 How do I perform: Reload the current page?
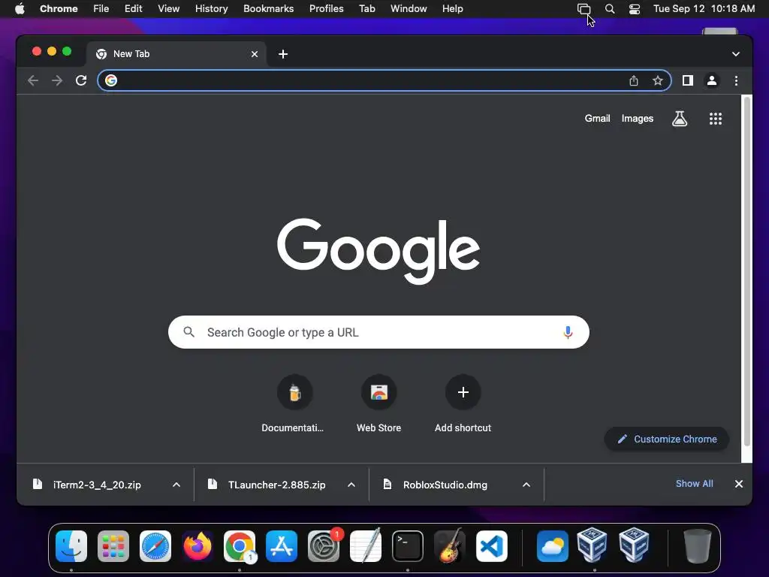click(81, 80)
